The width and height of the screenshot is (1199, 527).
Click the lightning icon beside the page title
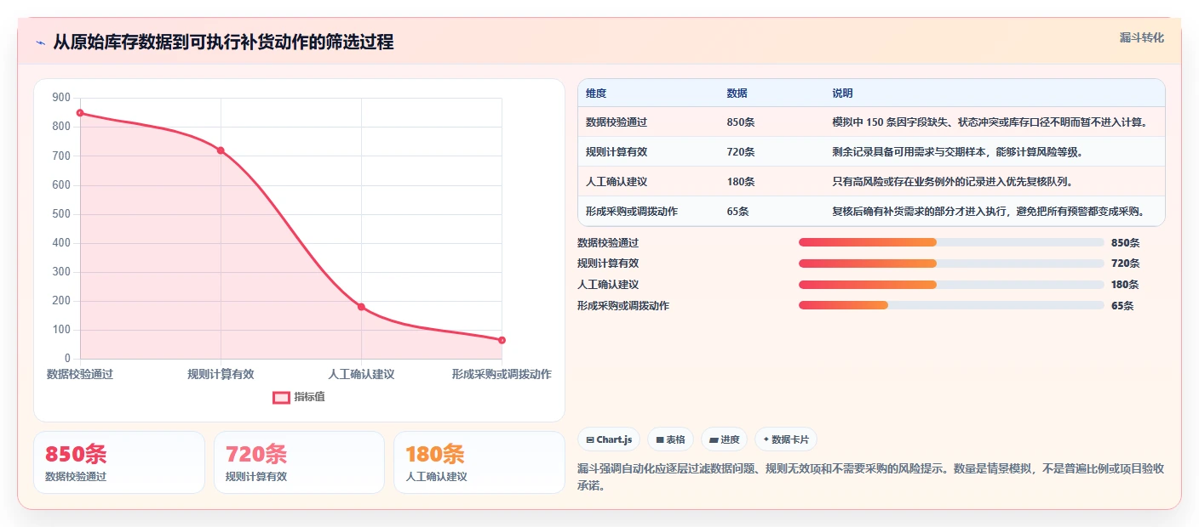tap(40, 42)
